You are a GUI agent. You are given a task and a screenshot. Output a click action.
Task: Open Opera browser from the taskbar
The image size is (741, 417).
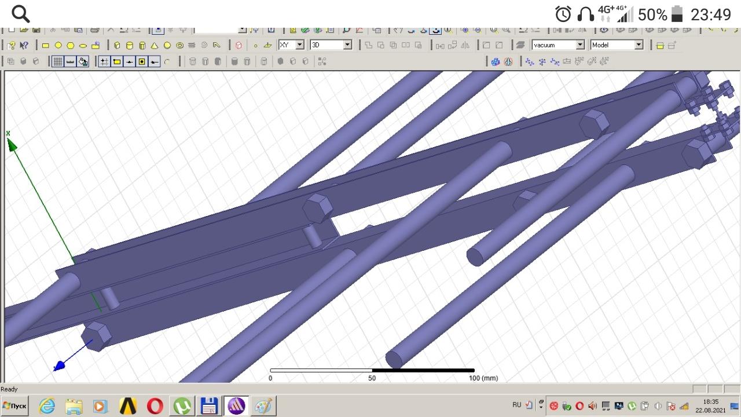[155, 406]
